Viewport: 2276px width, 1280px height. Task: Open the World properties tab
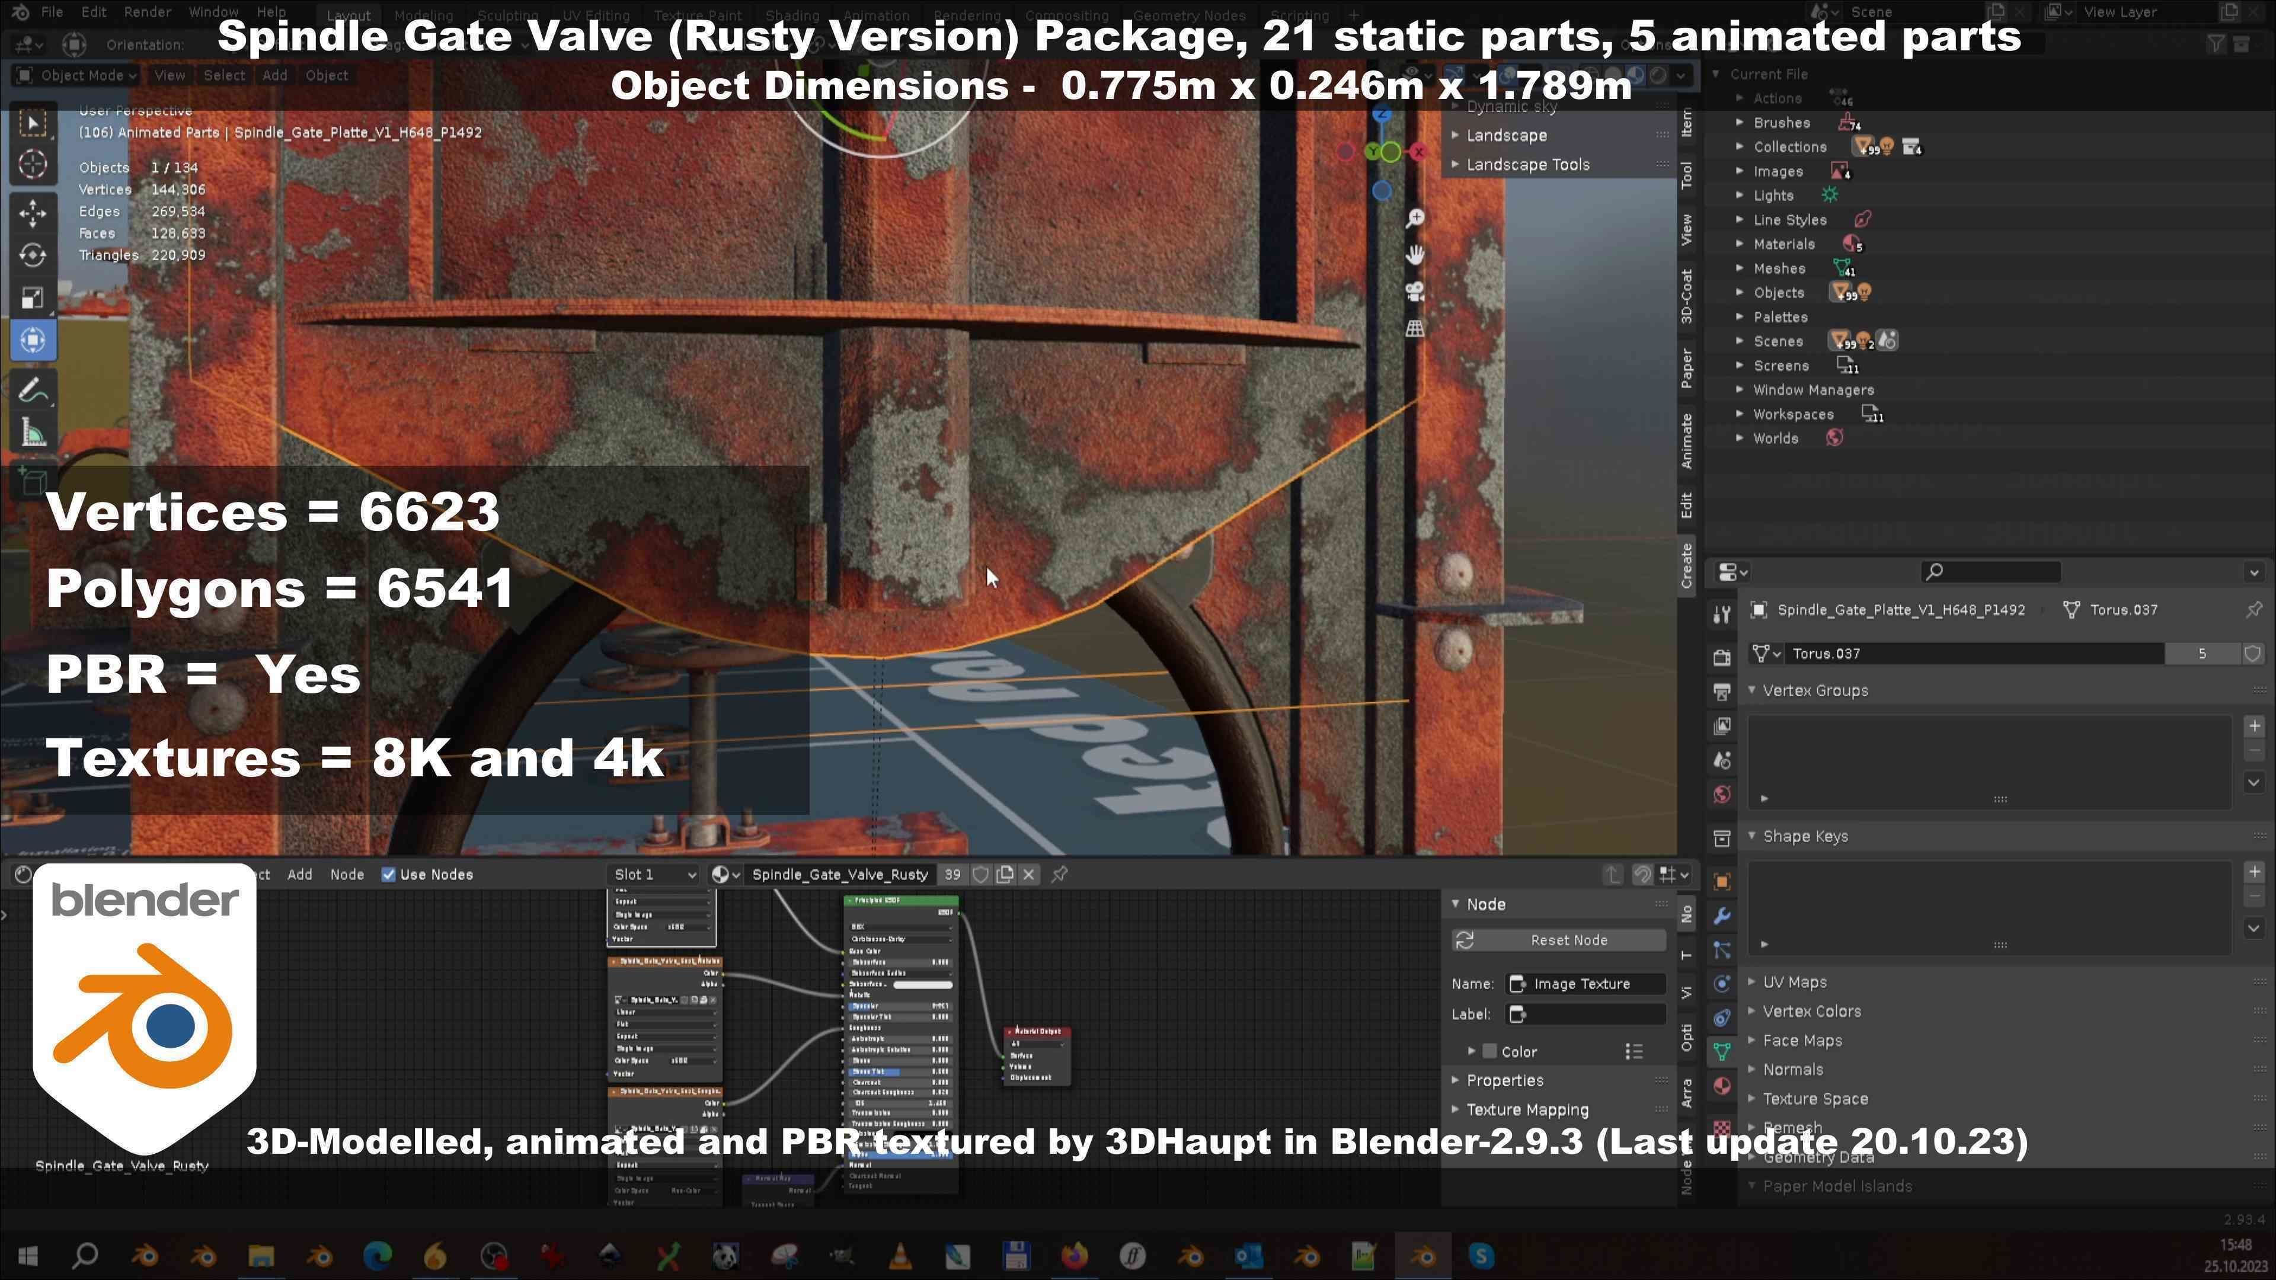tap(1721, 794)
